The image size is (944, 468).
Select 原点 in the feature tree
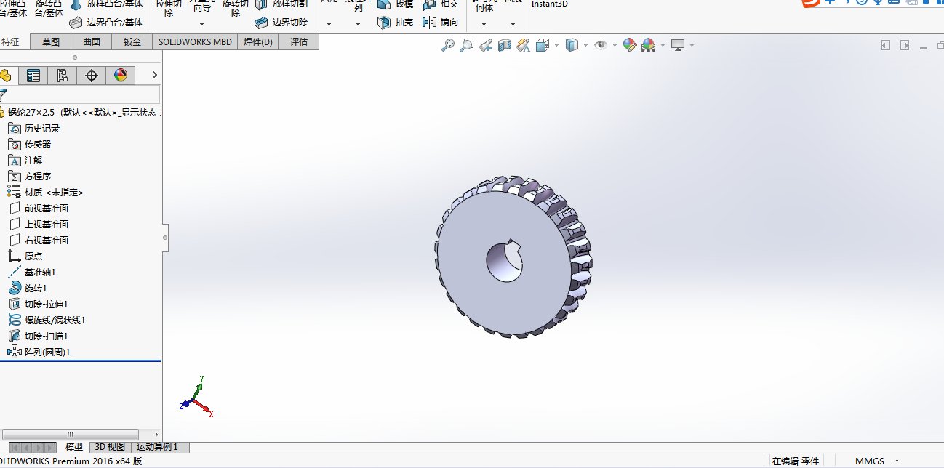pyautogui.click(x=25, y=256)
